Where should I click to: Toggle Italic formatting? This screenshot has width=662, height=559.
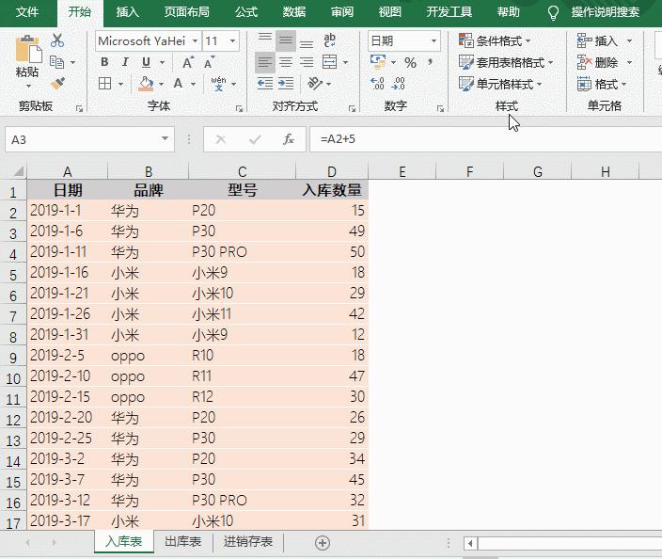tap(125, 62)
